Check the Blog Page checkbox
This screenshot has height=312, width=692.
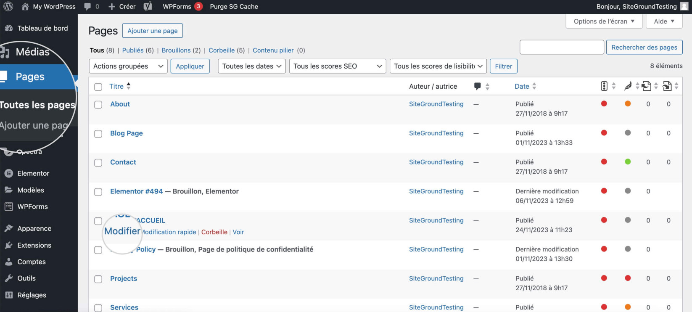[x=98, y=134]
